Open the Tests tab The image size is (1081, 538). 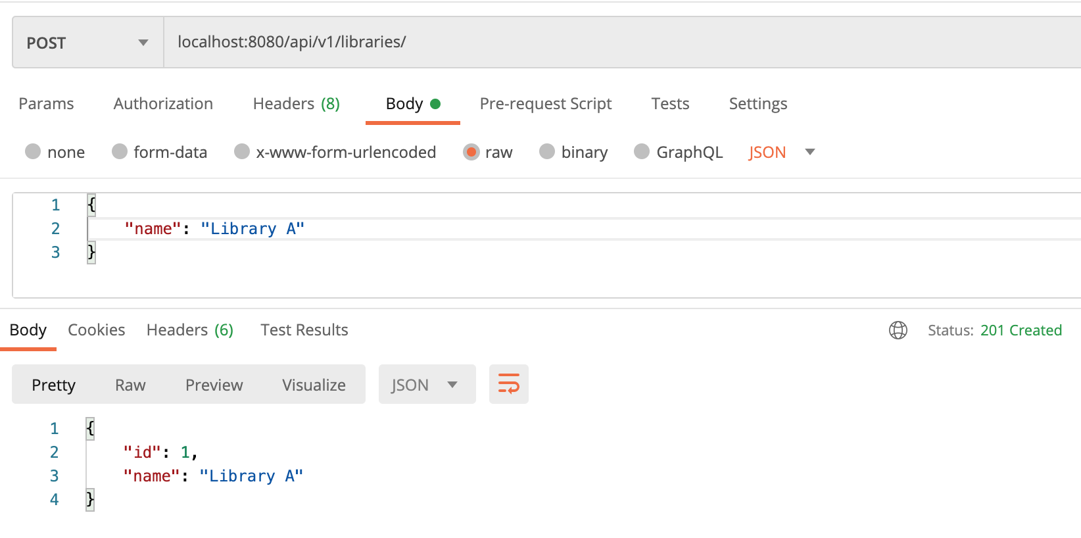coord(670,104)
